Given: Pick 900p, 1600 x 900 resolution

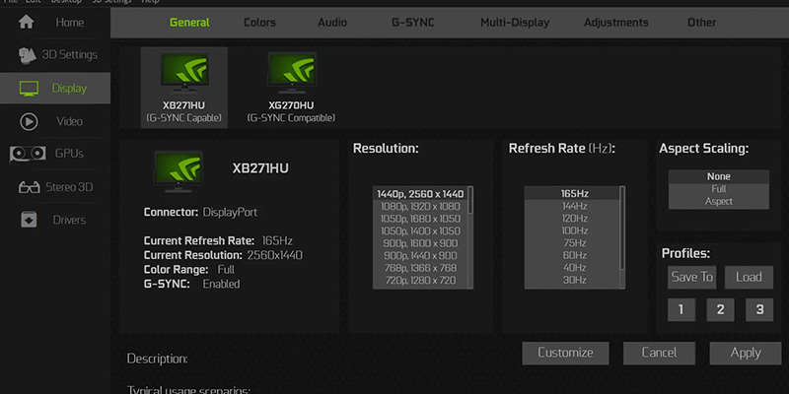Looking at the screenshot, I should click(x=420, y=243).
